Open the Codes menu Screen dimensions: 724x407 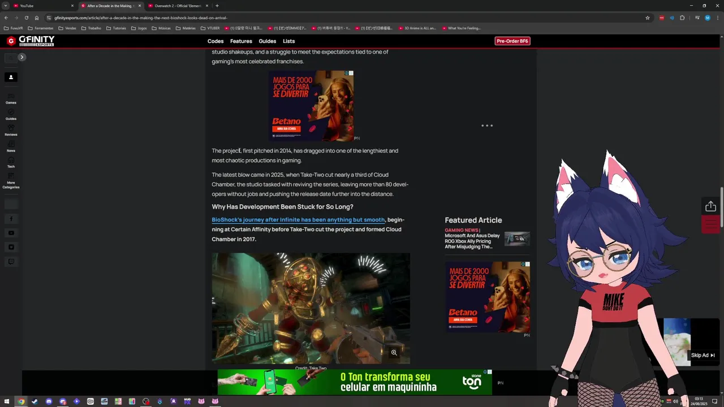click(x=216, y=41)
